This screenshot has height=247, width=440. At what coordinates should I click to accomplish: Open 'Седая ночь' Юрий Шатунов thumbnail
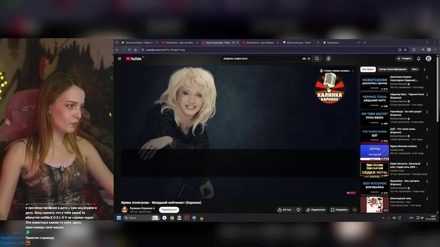tap(374, 170)
